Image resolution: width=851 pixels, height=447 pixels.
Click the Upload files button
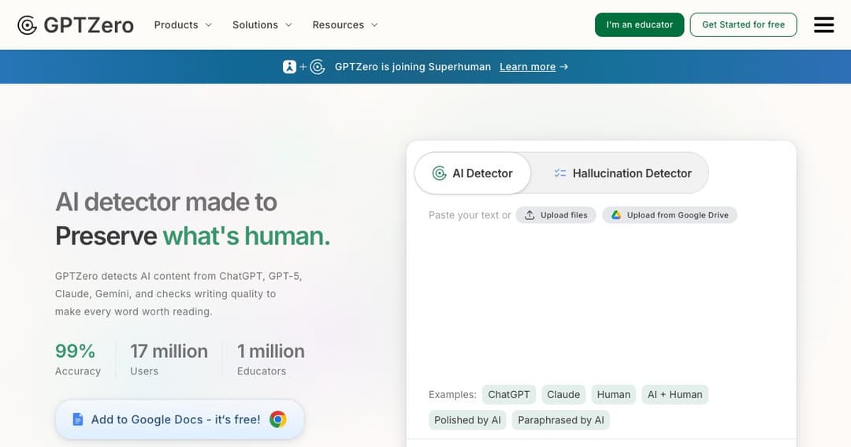(556, 215)
